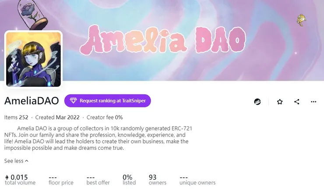Click the unique owners stat
Image resolution: width=324 pixels, height=194 pixels.
tap(197, 180)
